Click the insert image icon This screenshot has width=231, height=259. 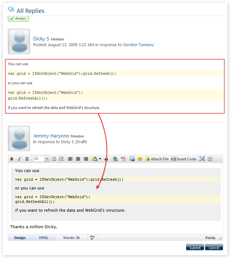(x=132, y=159)
